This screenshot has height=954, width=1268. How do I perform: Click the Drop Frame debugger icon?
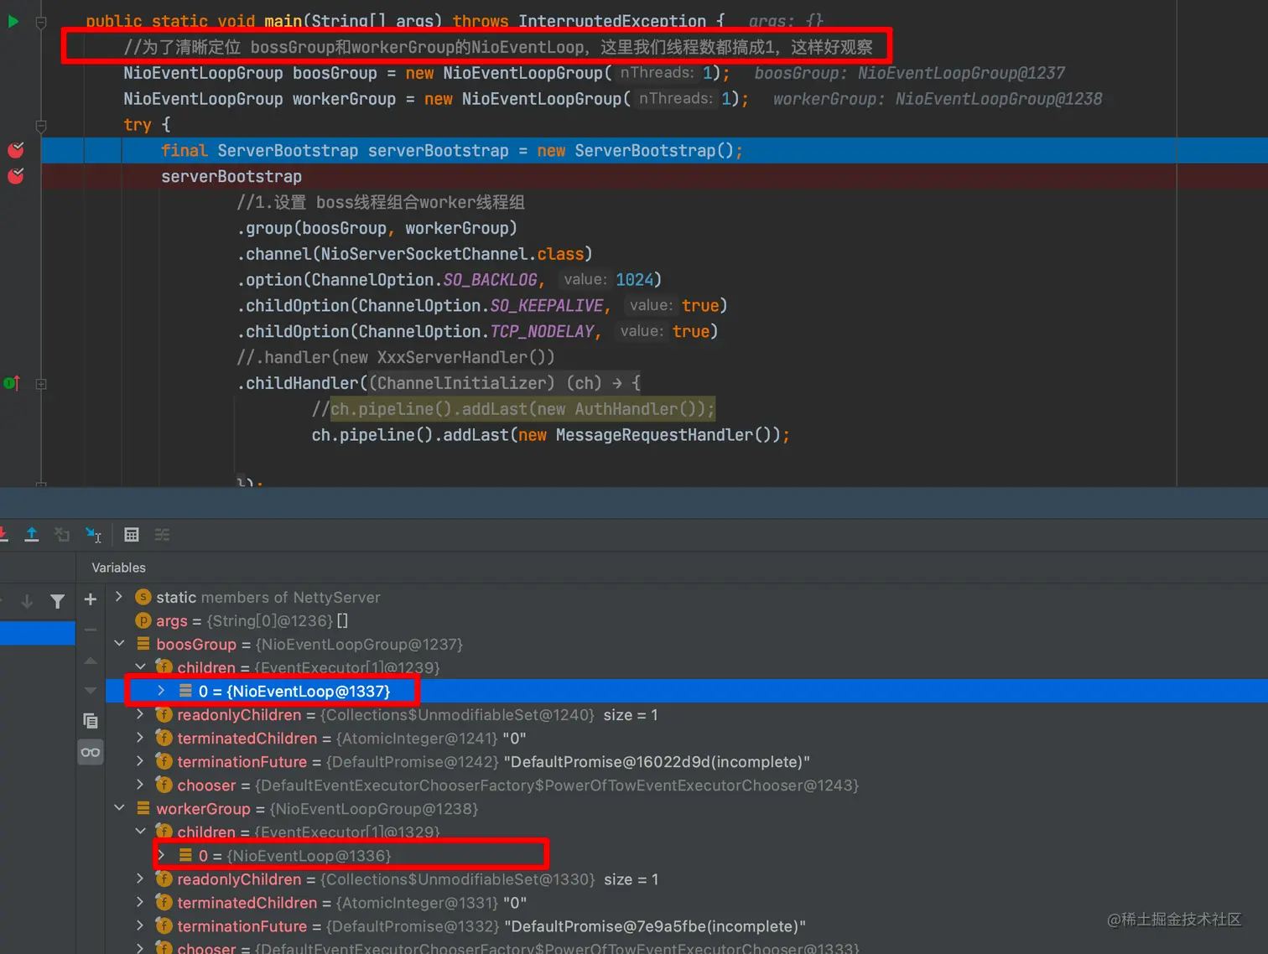click(x=62, y=534)
